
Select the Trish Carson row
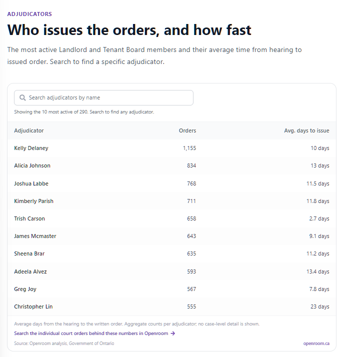[171, 218]
